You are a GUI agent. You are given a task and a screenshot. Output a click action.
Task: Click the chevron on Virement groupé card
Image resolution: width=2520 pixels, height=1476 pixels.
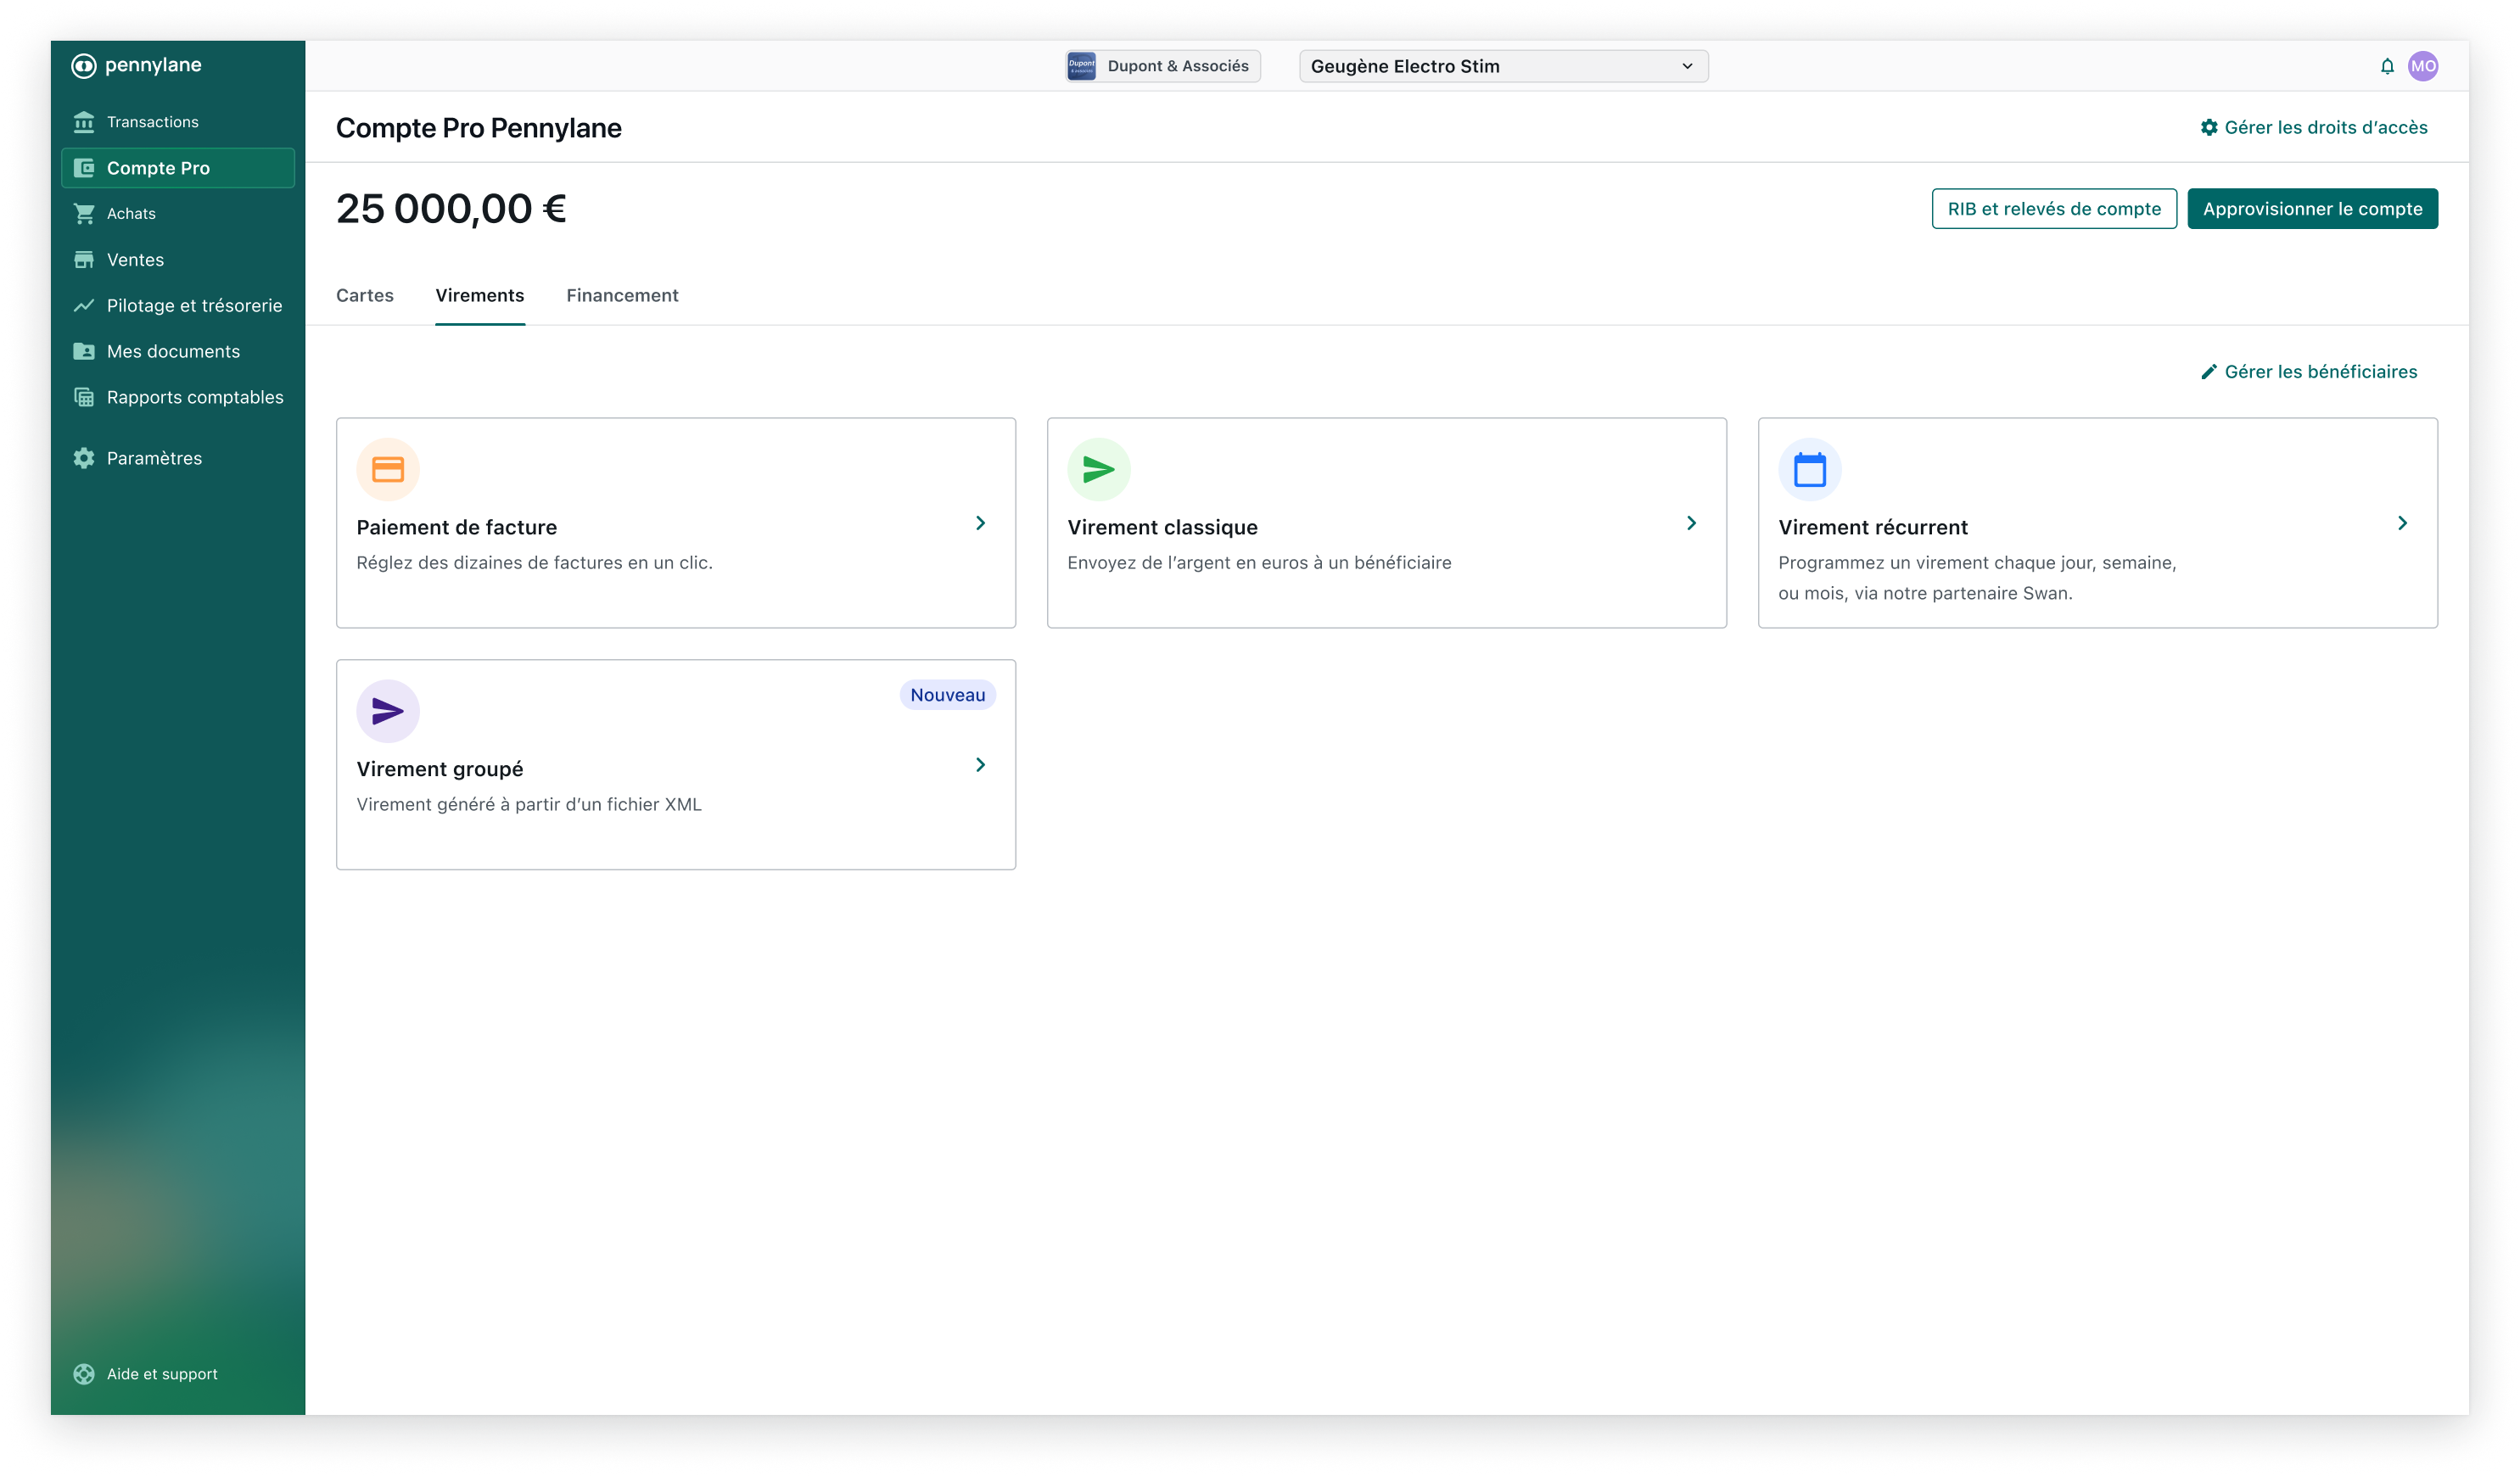980,765
